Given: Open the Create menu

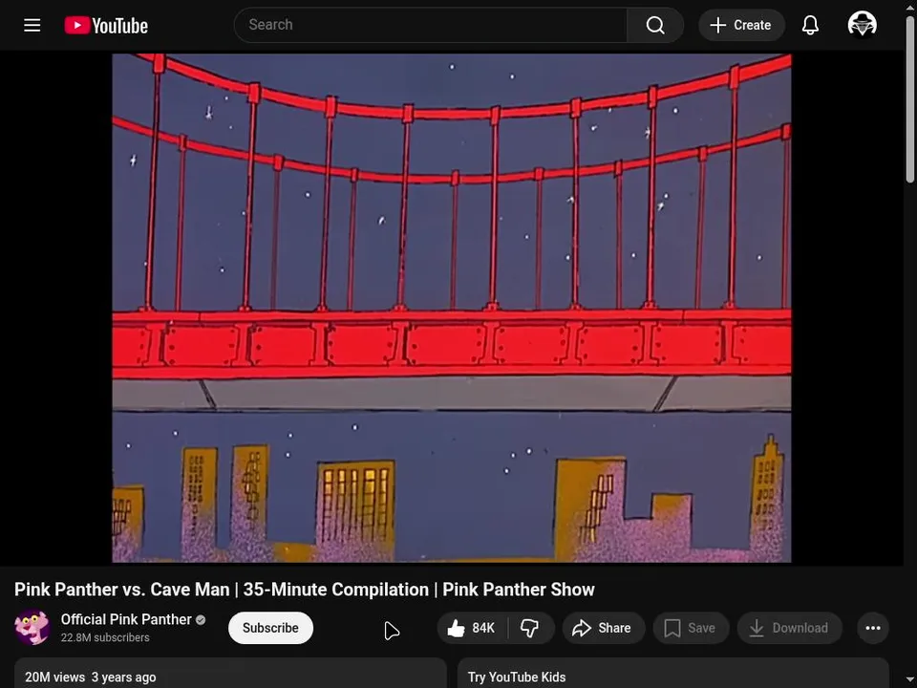Looking at the screenshot, I should pyautogui.click(x=741, y=25).
